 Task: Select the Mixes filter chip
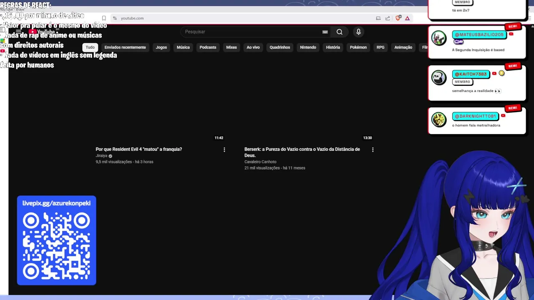[232, 47]
